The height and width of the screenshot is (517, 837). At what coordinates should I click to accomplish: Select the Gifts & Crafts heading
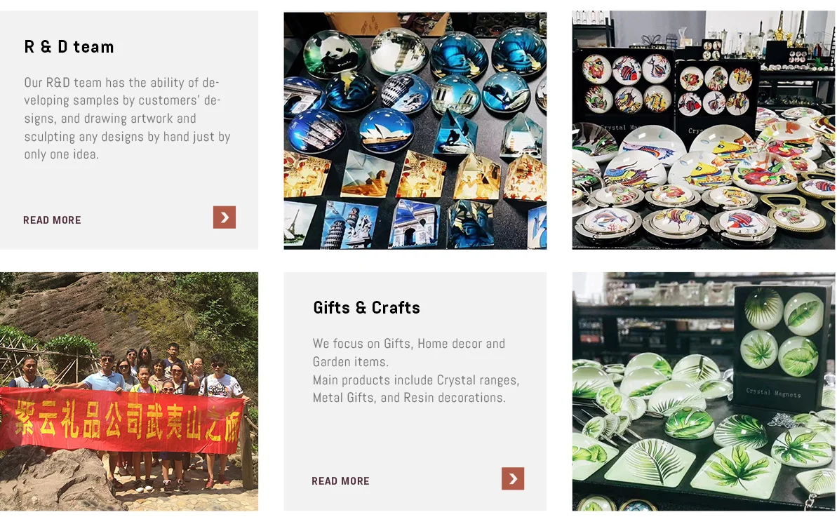[x=366, y=307]
